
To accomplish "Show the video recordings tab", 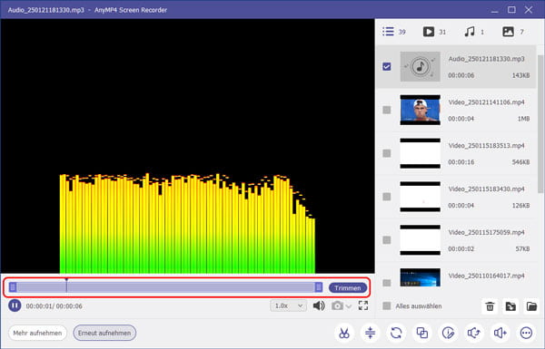I will [x=434, y=32].
